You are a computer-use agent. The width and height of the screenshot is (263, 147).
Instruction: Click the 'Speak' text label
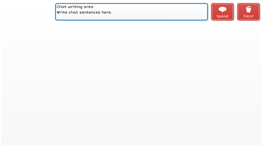point(222,16)
